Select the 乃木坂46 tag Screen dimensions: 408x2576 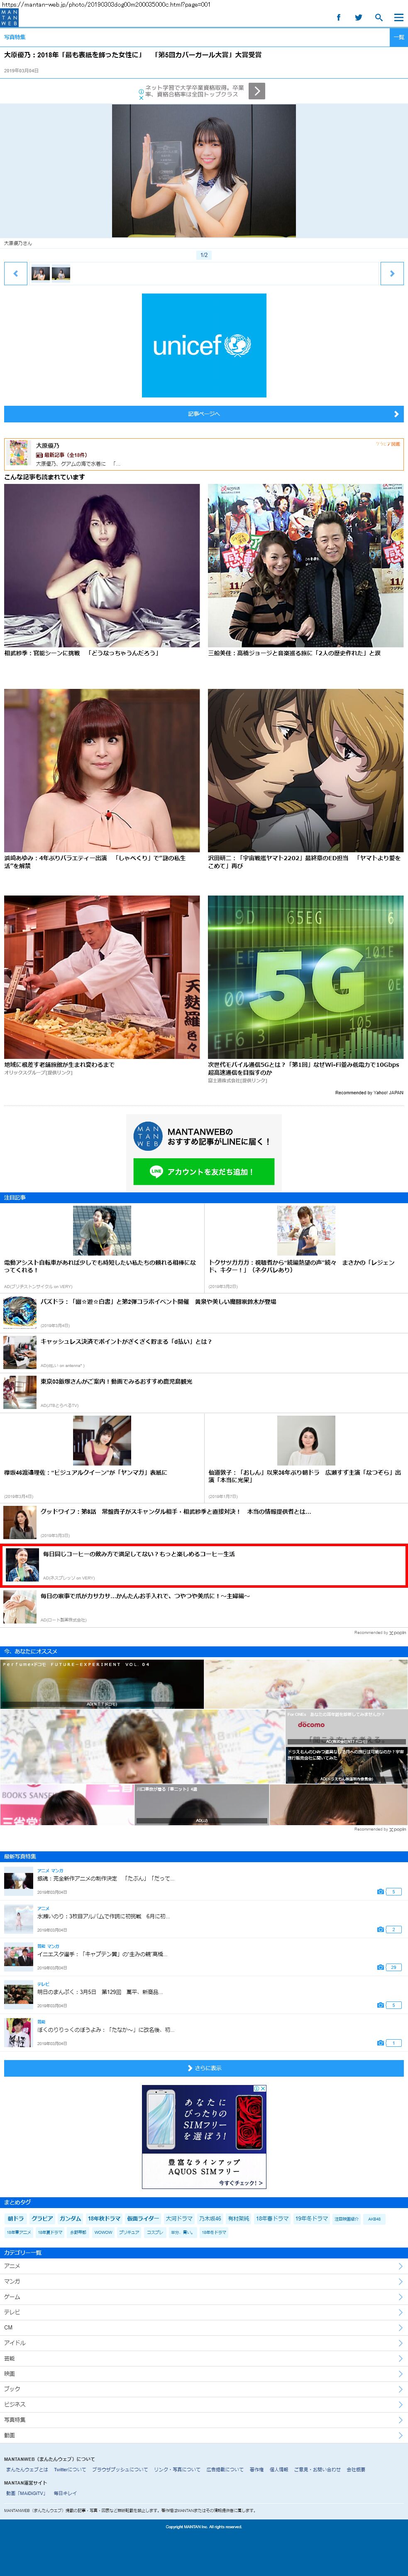[x=210, y=2219]
